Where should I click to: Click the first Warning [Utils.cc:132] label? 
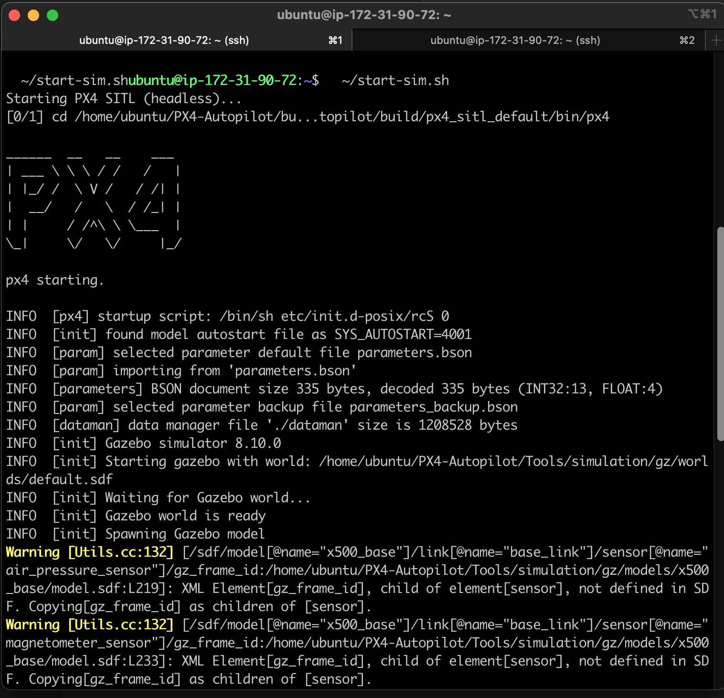pos(89,552)
